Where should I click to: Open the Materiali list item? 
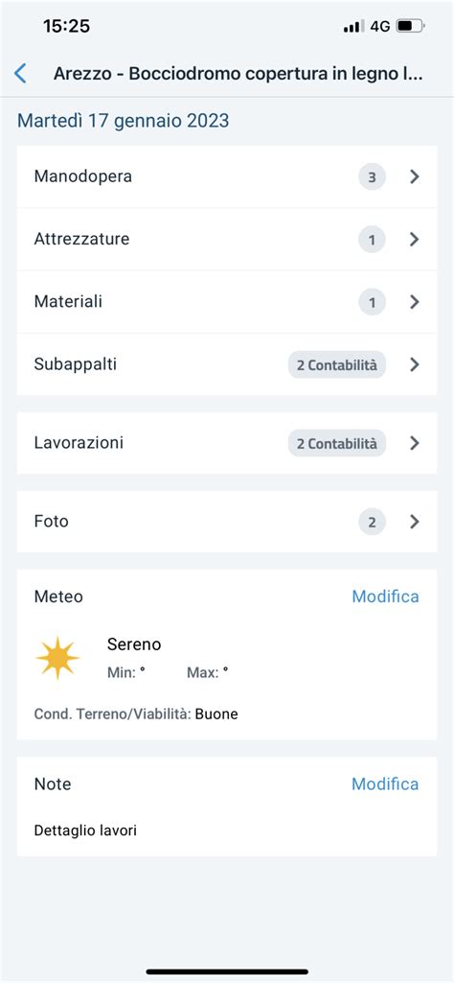tap(227, 302)
